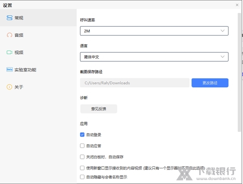Uncheck the 自动登录 checkbox
243x184 pixels.
(82, 135)
